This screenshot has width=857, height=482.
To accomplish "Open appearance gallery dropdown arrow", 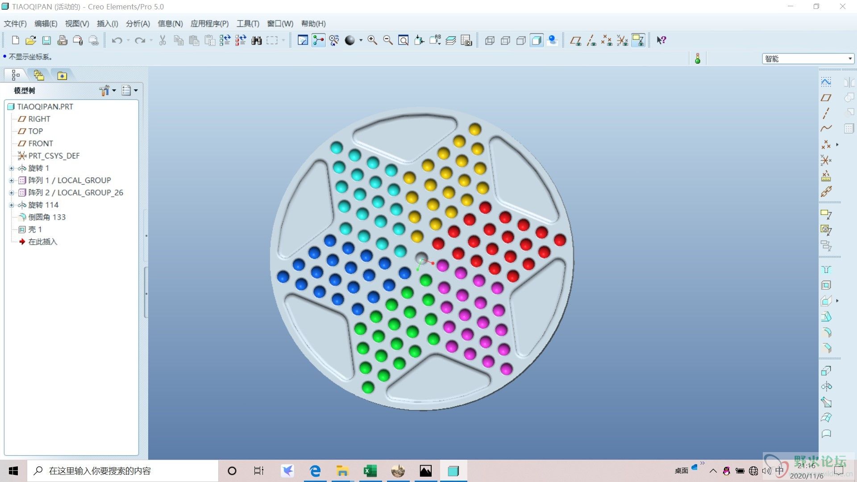I will pyautogui.click(x=361, y=40).
